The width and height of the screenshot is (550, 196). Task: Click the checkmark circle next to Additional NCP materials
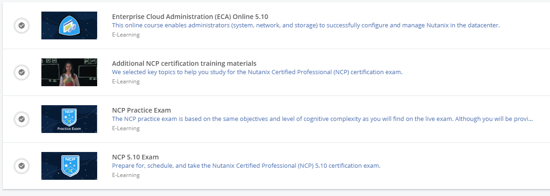pos(21,72)
